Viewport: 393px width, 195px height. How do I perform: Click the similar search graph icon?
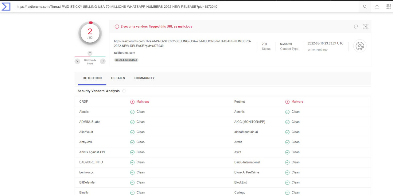[x=366, y=27]
